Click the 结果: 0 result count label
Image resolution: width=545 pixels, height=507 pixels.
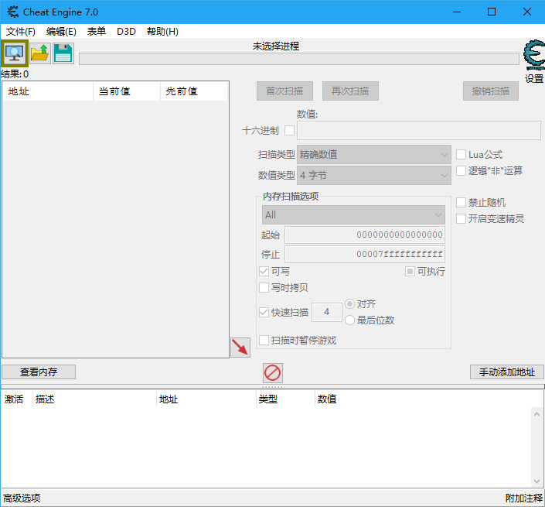pyautogui.click(x=15, y=74)
